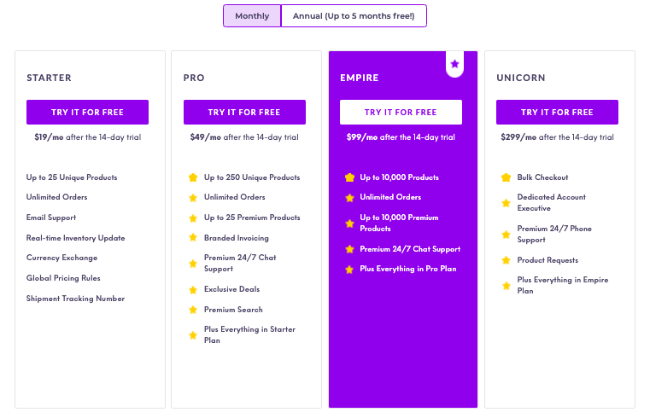Click the $299/mo Unicorn price text
The height and width of the screenshot is (418, 650).
[518, 137]
